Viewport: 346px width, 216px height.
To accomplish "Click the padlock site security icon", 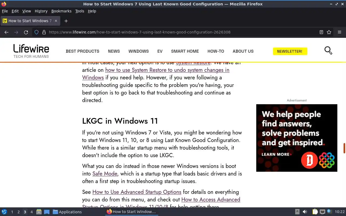I will (44, 32).
